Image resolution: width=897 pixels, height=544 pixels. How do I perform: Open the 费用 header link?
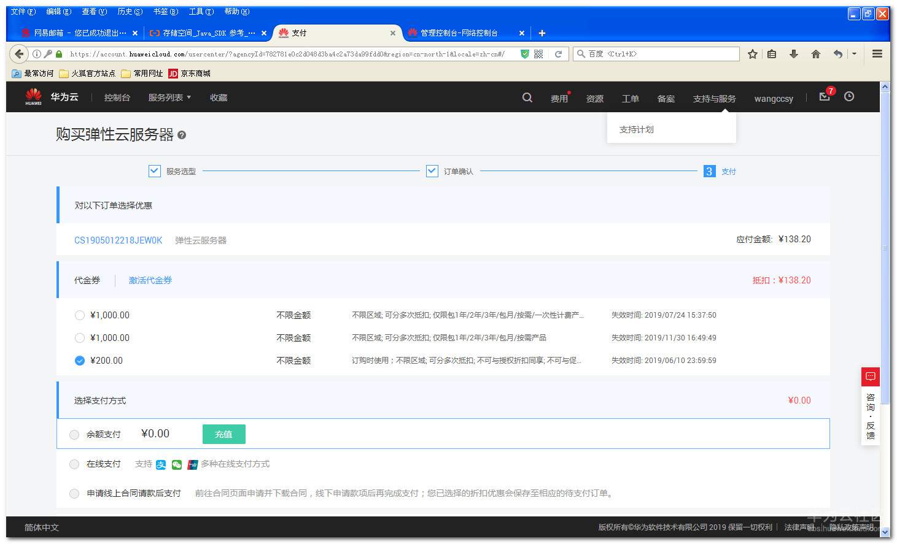pos(559,98)
